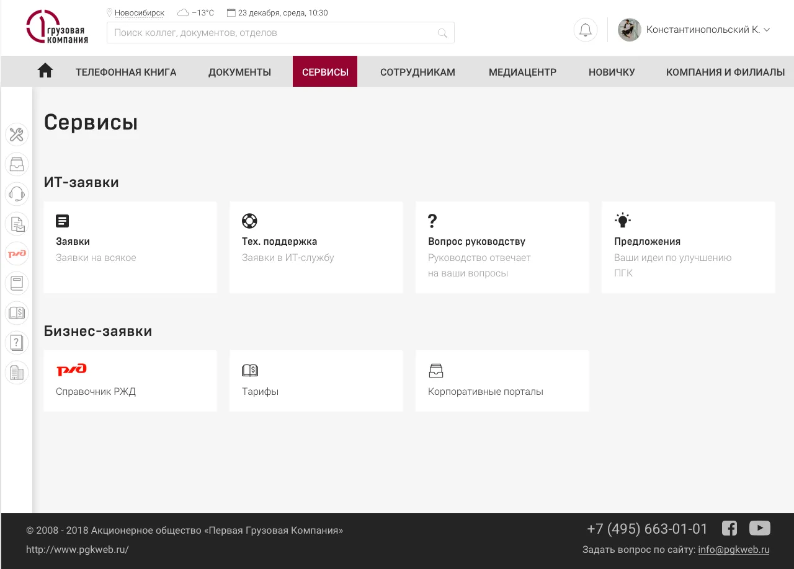Screen dimensions: 794x569
Task: Open the tariffs book with dollar sidebar icon
Action: [x=17, y=313]
